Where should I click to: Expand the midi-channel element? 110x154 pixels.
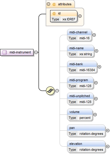tap(94, 35)
